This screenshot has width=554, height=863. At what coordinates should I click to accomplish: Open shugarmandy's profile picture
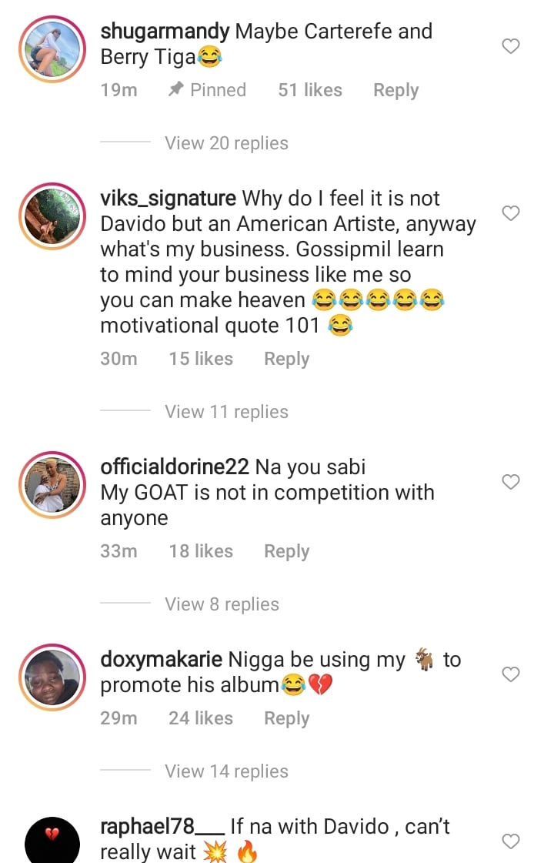point(52,49)
